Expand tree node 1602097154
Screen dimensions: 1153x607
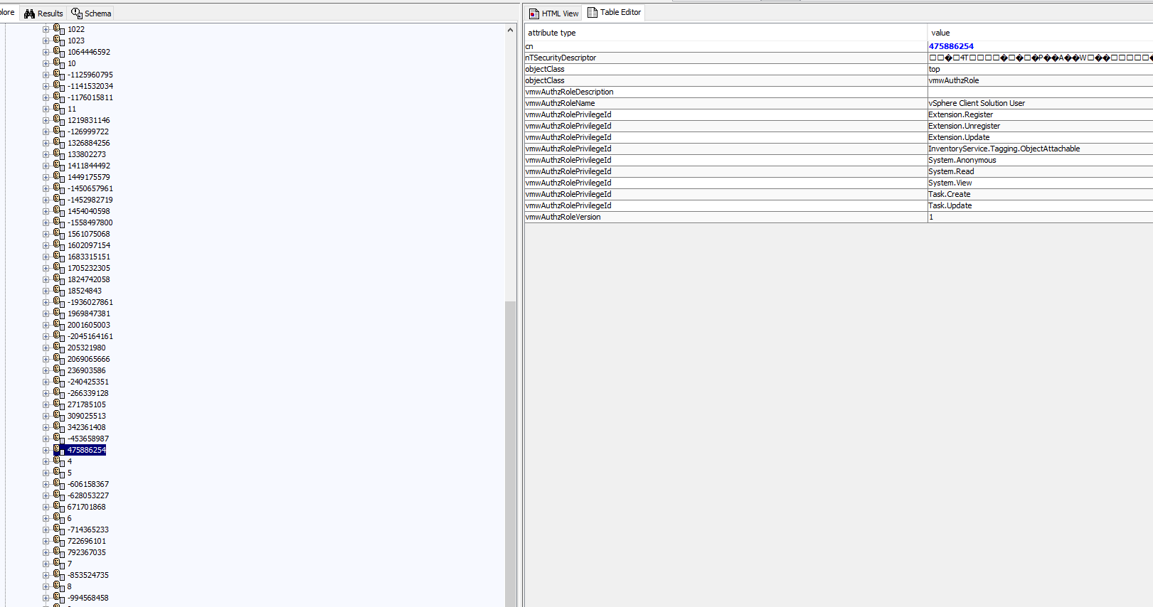click(46, 245)
